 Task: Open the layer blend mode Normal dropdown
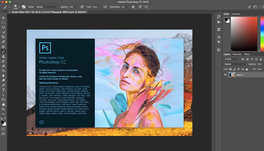coord(236,64)
